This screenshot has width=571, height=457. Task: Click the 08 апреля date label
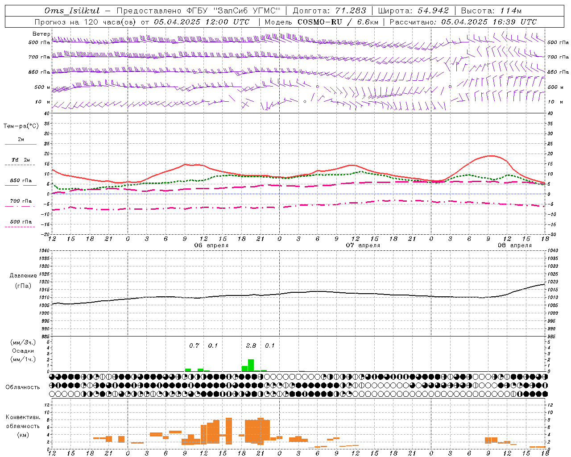pos(515,245)
